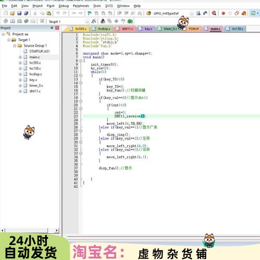Viewport: 260px width, 260px height.
Task: Open Options for Target with the wand icon
Action: click(94, 21)
